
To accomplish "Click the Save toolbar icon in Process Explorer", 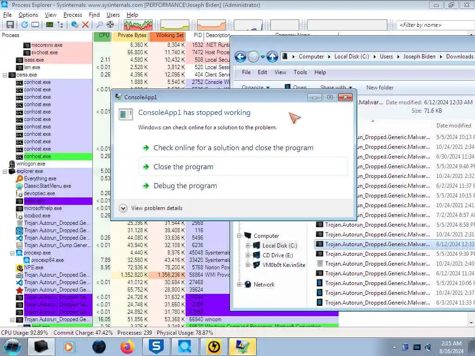I will click(10, 25).
